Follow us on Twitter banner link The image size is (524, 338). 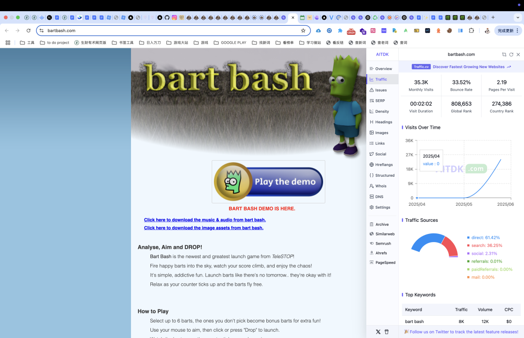coord(461,332)
